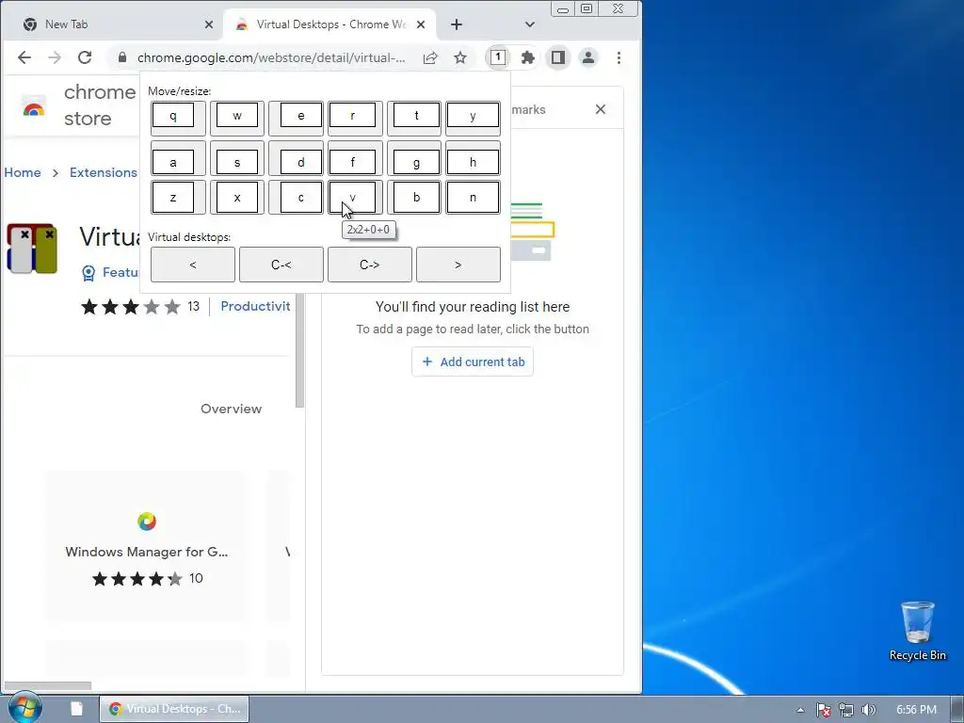Click the three-star rating
The image size is (964, 723).
tap(130, 306)
